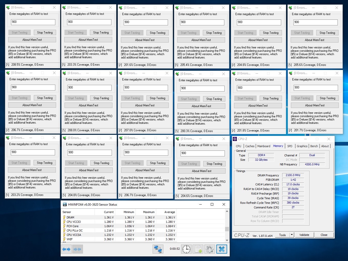
Task: Open the SPD tab in CPU-Z
Action: coord(290,146)
